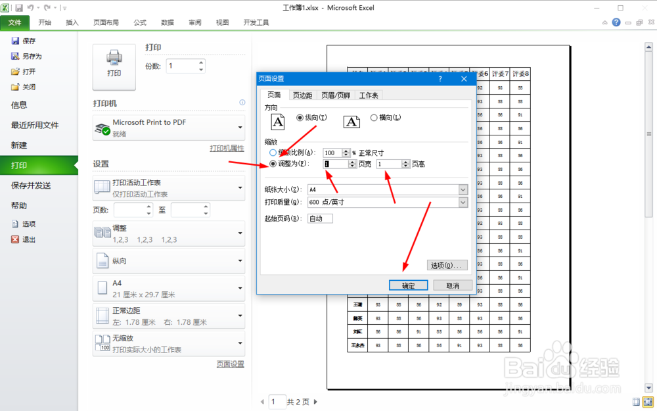The height and width of the screenshot is (411, 657).
Task: Open the 纸张大小 paper size dropdown
Action: (464, 189)
